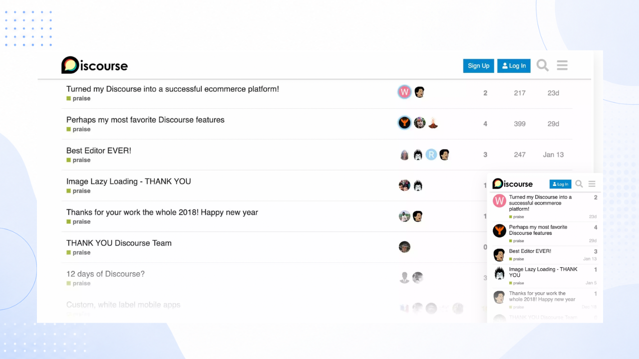
Task: Open desktop topic "Best Editor EVER!"
Action: pos(99,151)
